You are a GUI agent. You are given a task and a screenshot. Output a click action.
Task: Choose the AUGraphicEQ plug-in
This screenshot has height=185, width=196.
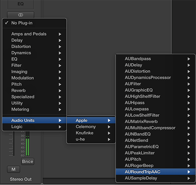click(x=156, y=90)
